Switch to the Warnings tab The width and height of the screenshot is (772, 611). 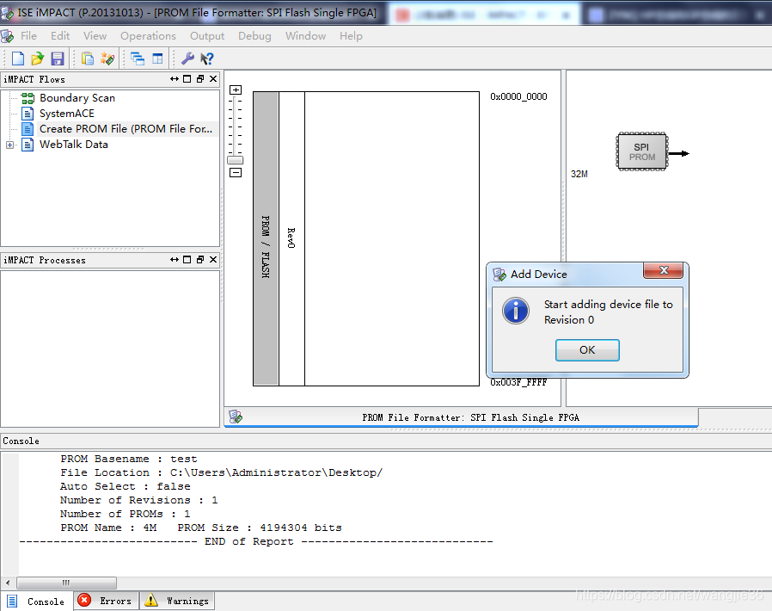[177, 601]
